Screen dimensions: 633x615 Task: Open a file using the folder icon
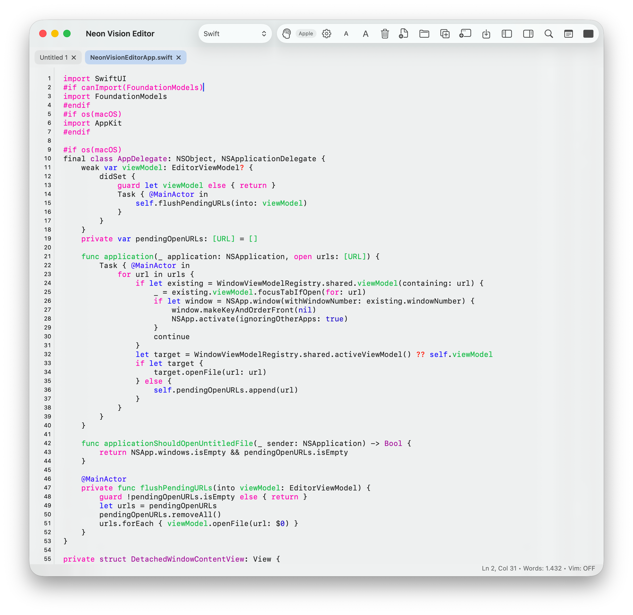click(x=424, y=33)
